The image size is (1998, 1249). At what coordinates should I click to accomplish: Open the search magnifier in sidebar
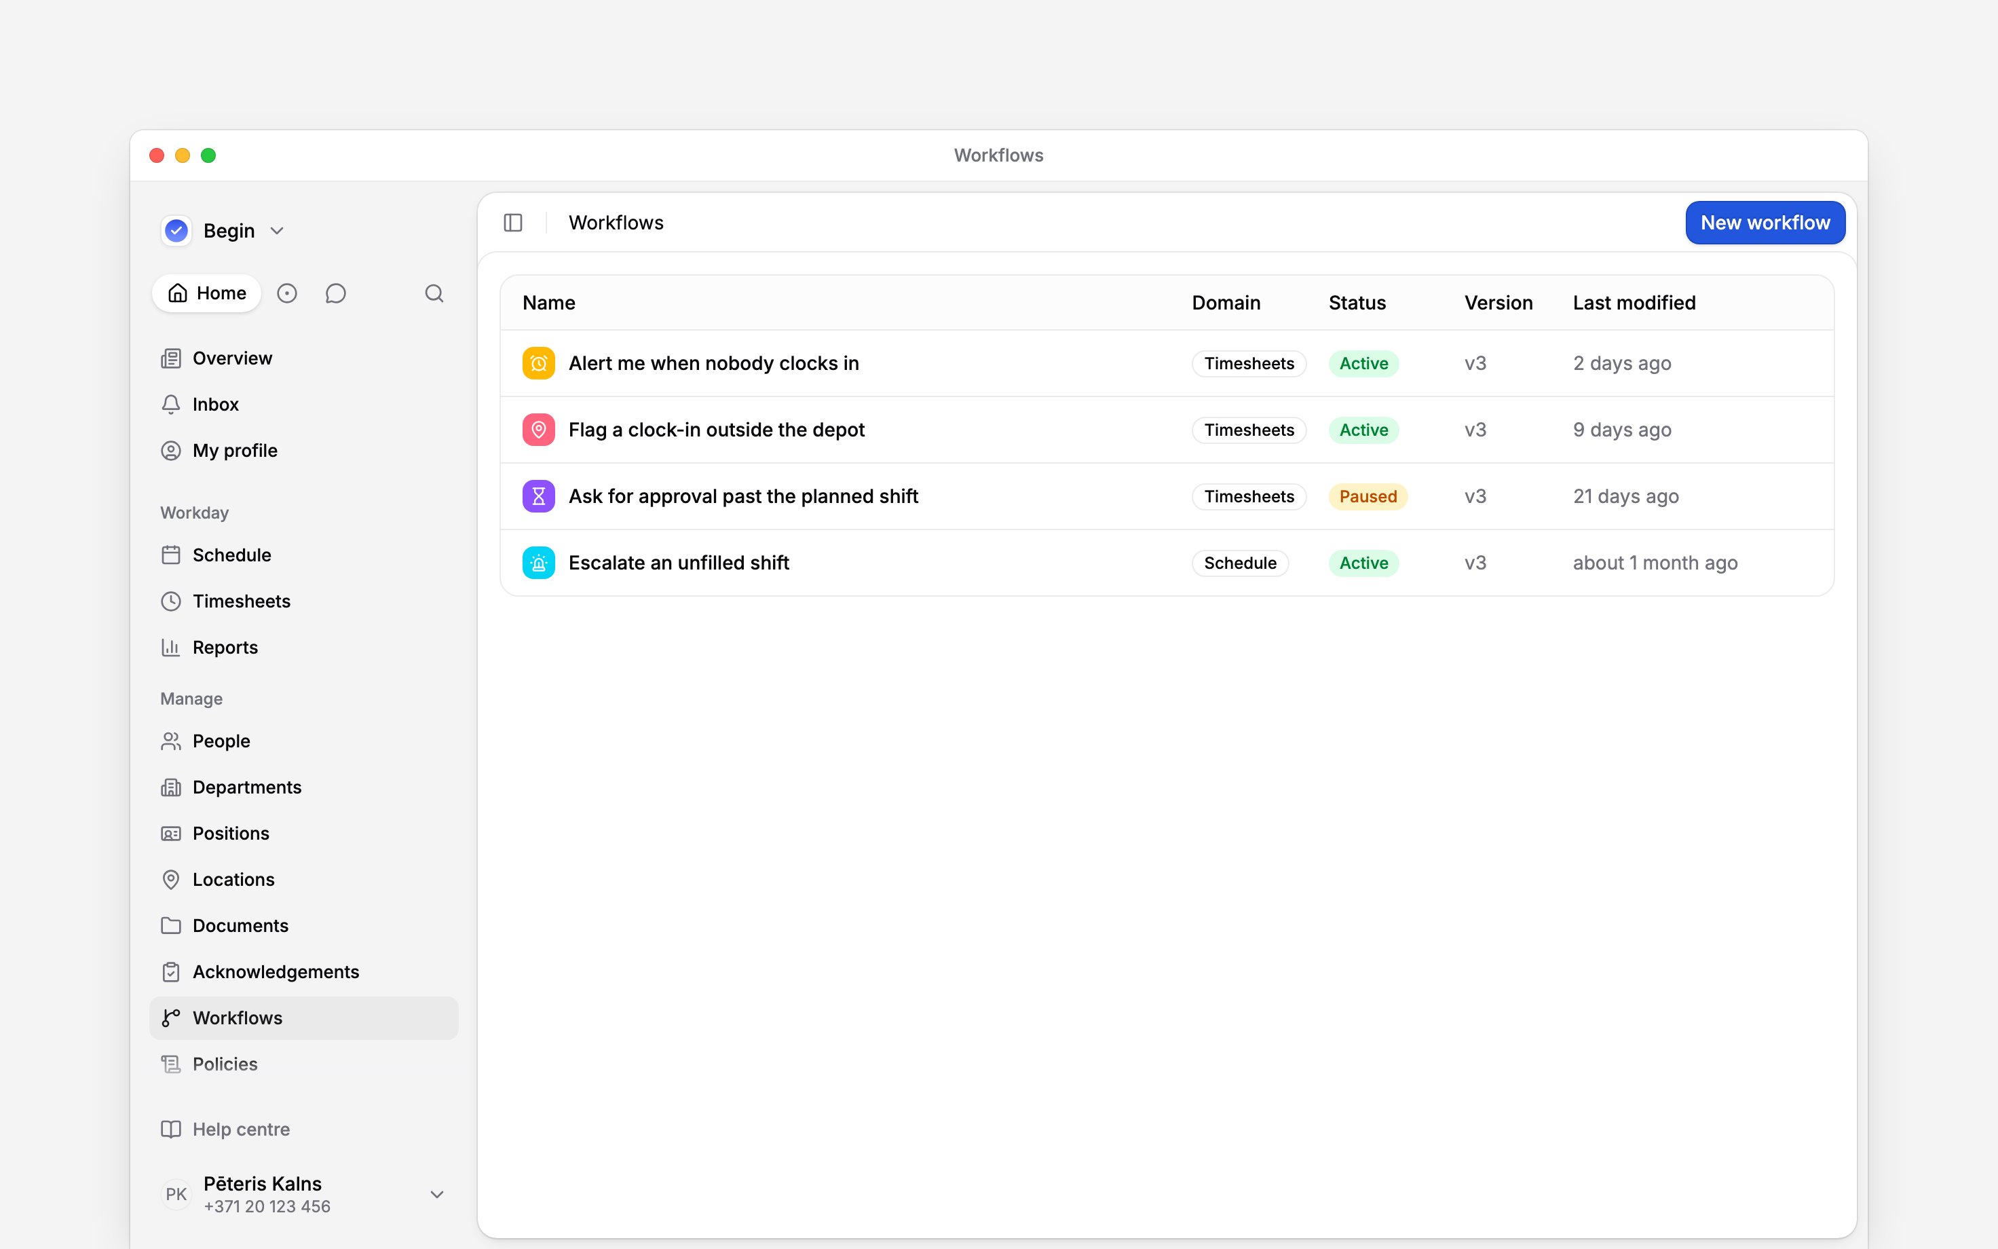tap(434, 293)
